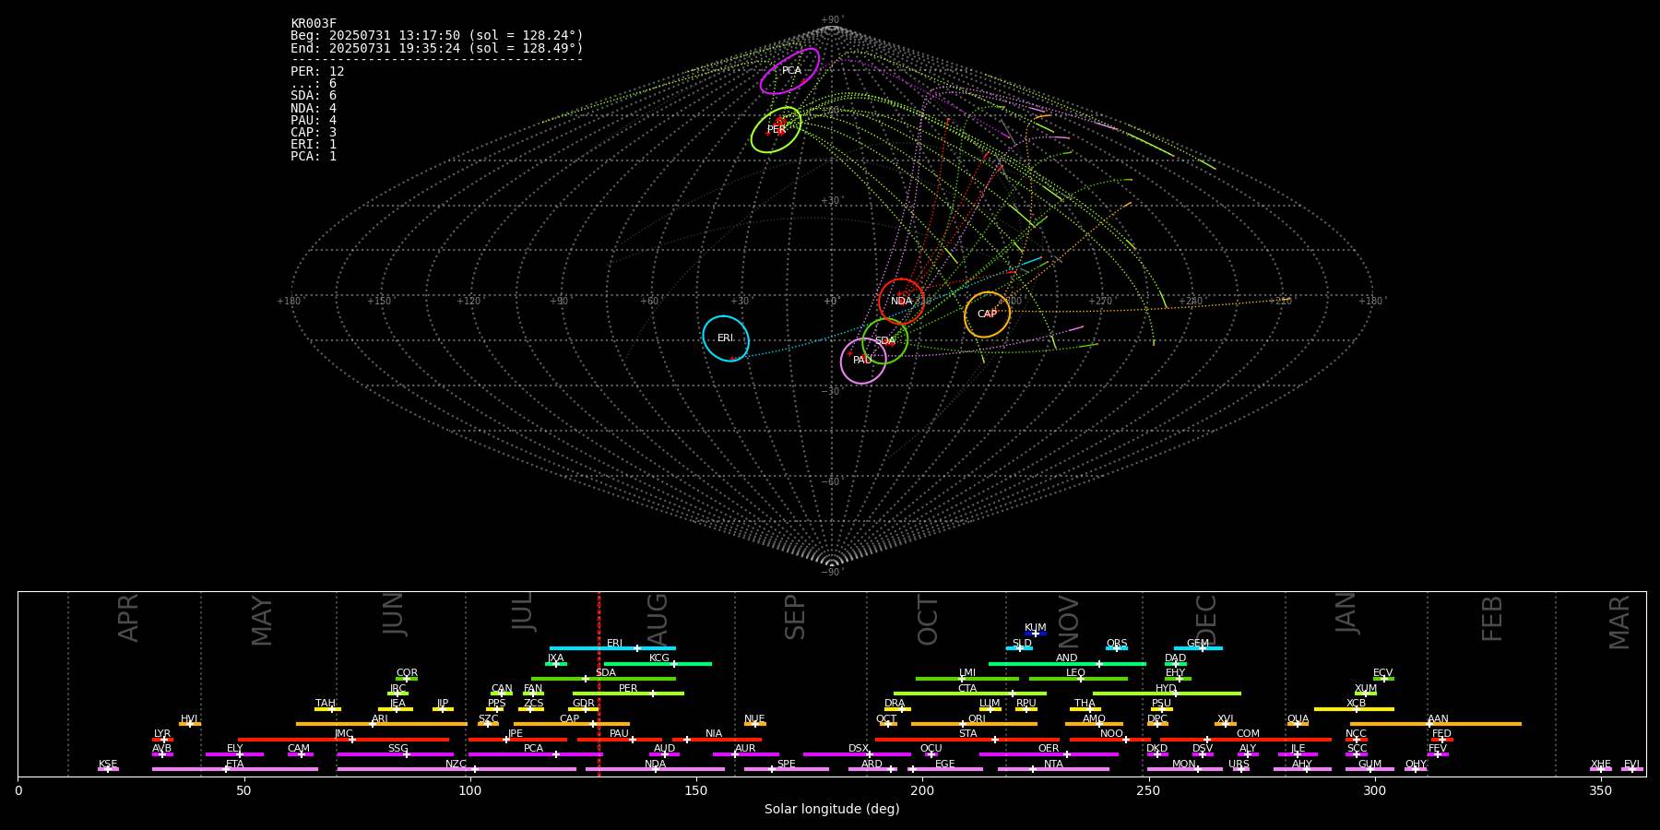1660x830 pixels.
Task: Click the NTA shower bar in timeline
Action: click(x=1053, y=769)
